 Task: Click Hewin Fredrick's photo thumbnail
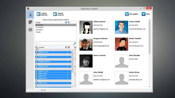[121, 44]
